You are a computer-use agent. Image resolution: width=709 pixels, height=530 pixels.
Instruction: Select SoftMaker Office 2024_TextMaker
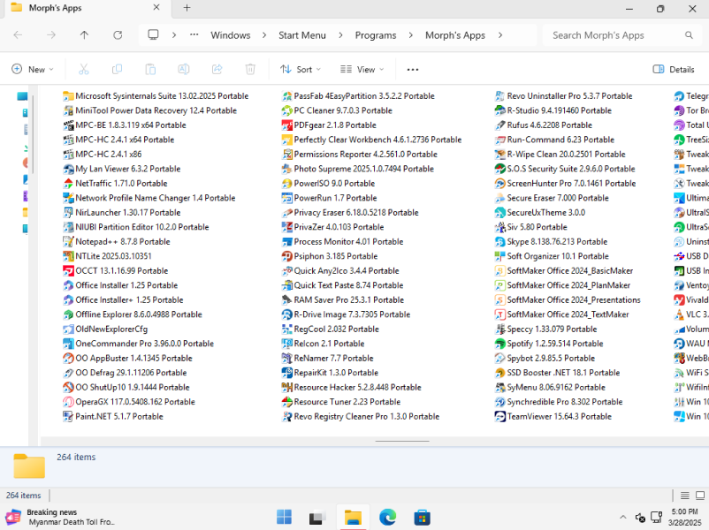(x=562, y=314)
